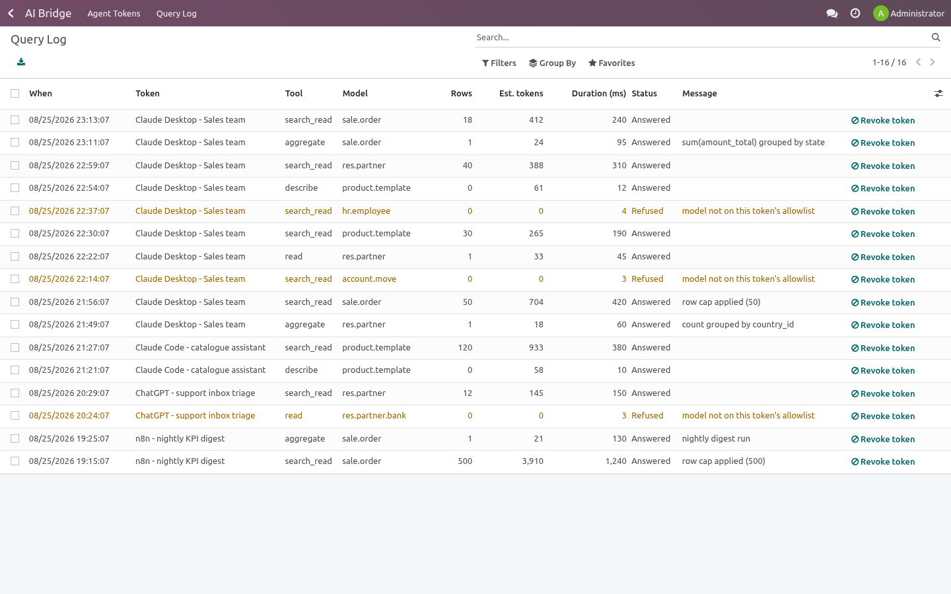Sort by the Duration (ms) column header
This screenshot has height=594, width=951.
(x=599, y=94)
